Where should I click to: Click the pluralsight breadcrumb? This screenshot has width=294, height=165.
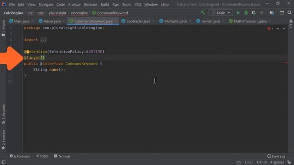click(x=57, y=13)
